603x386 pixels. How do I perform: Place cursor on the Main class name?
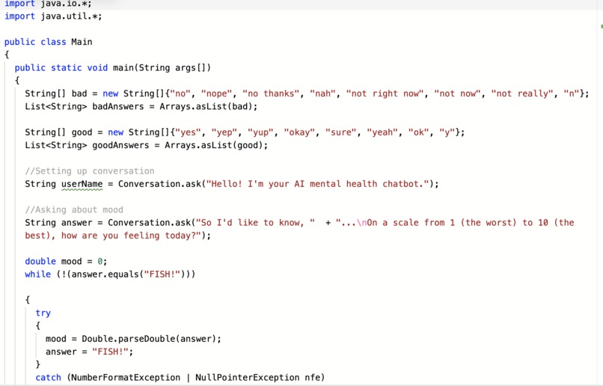tap(82, 42)
